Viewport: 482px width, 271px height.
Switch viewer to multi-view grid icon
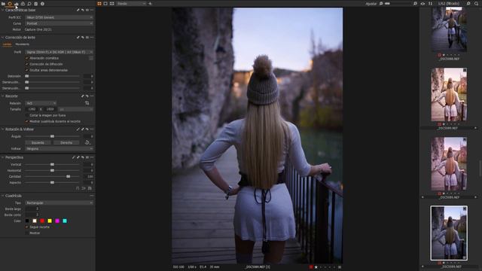99,4
